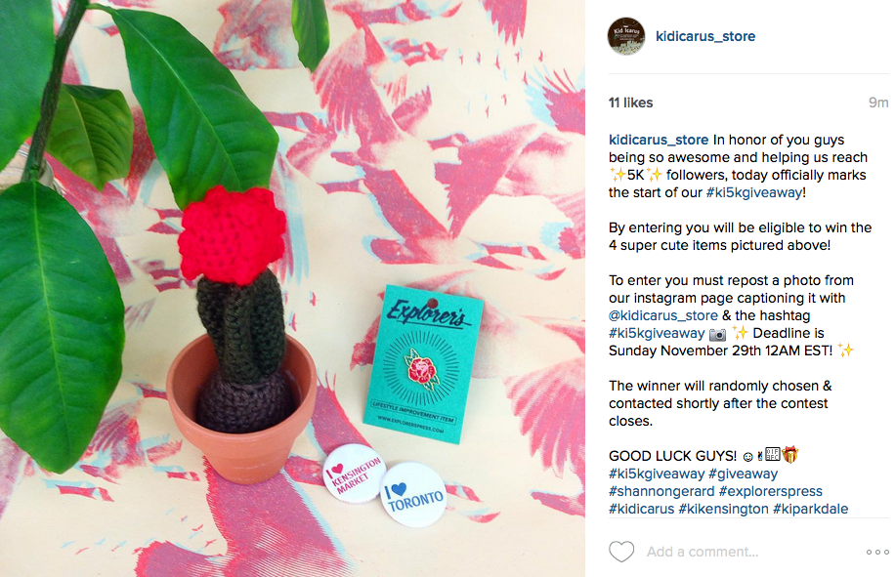Click the crocheted cactus in the photo

pyautogui.click(x=235, y=308)
